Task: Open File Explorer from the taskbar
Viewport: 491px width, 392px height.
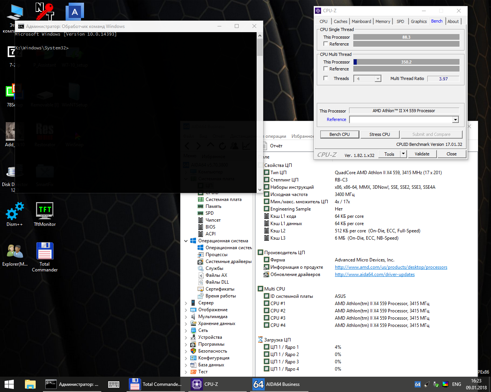Action: tap(30, 384)
